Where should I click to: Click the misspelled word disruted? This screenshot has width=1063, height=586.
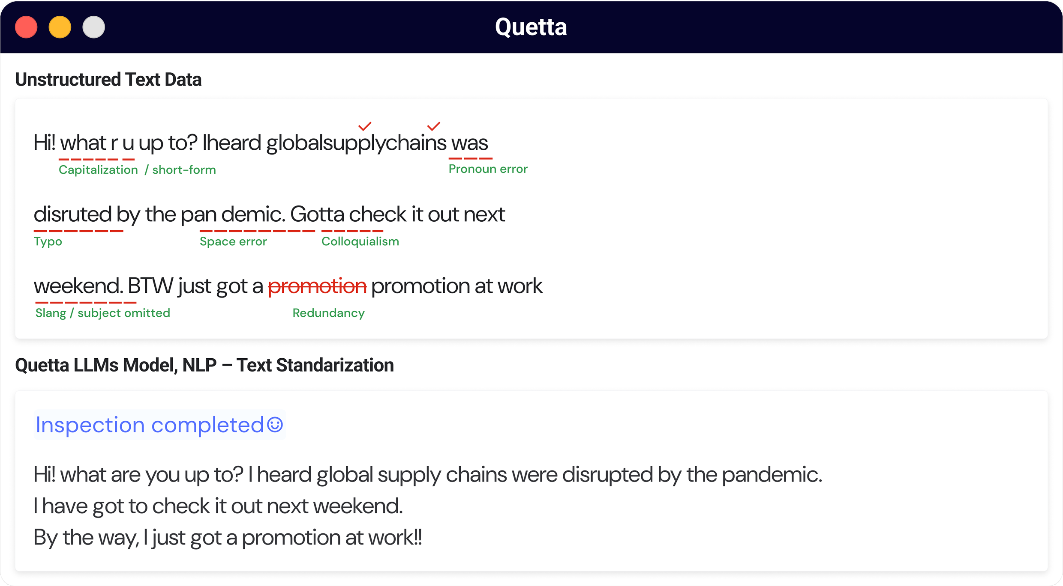click(x=72, y=214)
